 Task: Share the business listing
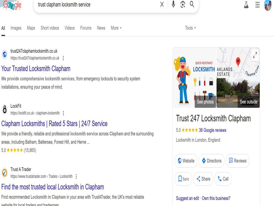pos(203,179)
